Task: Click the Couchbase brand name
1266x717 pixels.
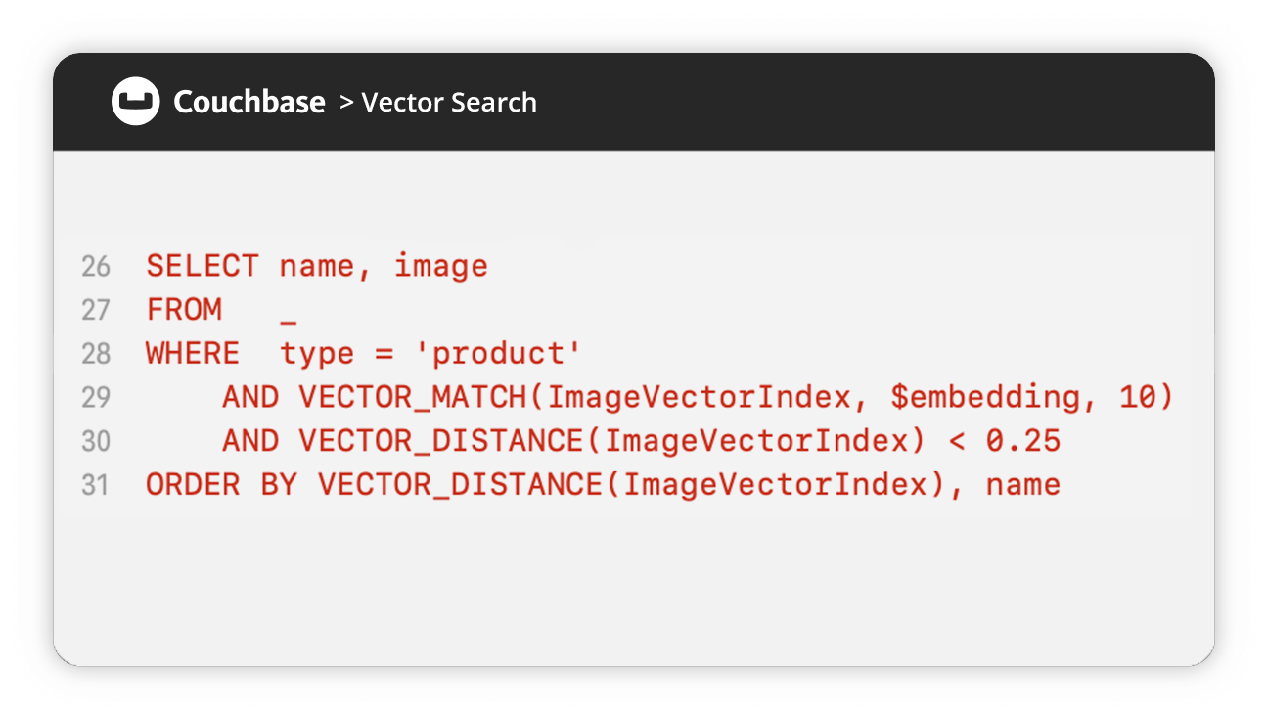Action: [249, 102]
